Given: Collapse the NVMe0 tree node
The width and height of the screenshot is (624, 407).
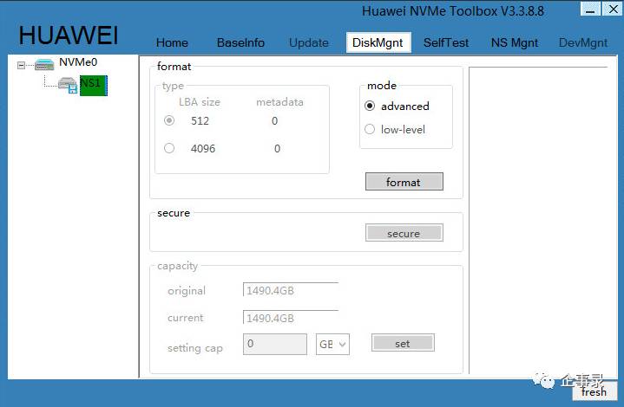Looking at the screenshot, I should (x=21, y=65).
